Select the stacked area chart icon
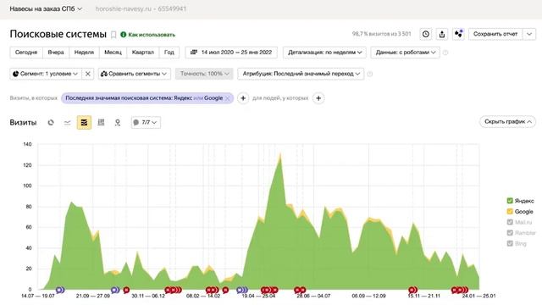542x305 pixels. pyautogui.click(x=84, y=122)
